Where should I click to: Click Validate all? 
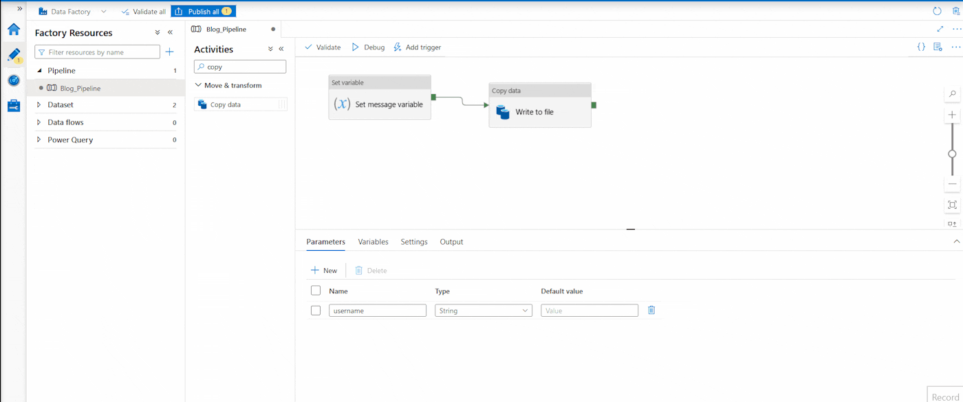(x=143, y=12)
